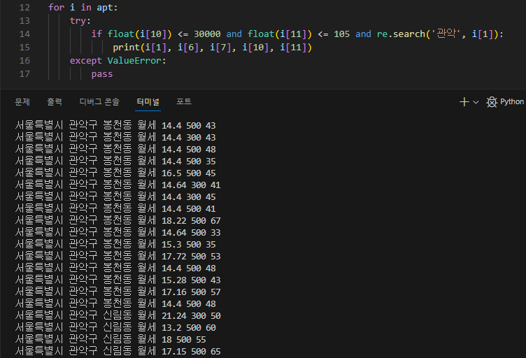The image size is (526, 358).
Task: Open the 문제 panel tab
Action: pos(22,101)
